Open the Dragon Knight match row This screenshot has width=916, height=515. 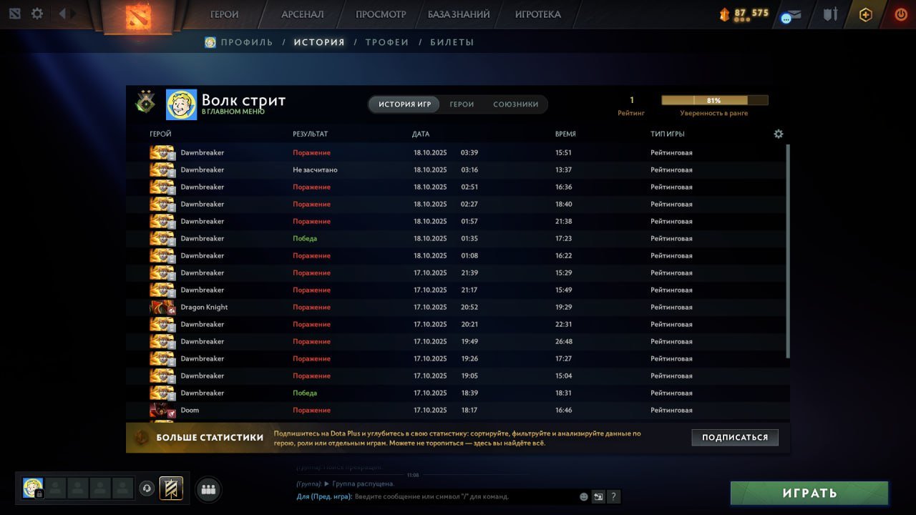[458, 307]
